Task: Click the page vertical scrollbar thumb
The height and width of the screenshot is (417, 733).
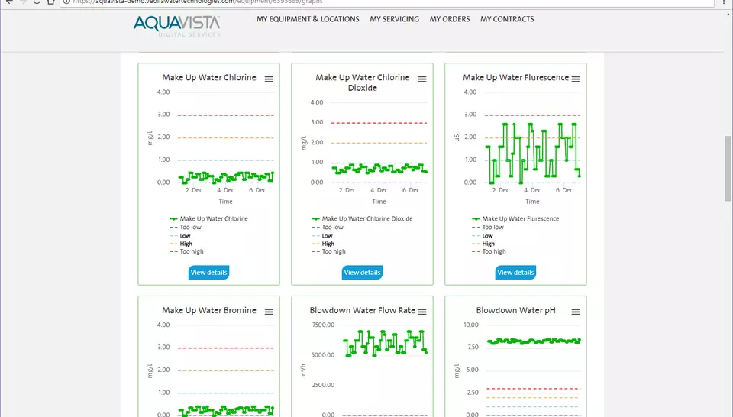Action: click(x=728, y=168)
